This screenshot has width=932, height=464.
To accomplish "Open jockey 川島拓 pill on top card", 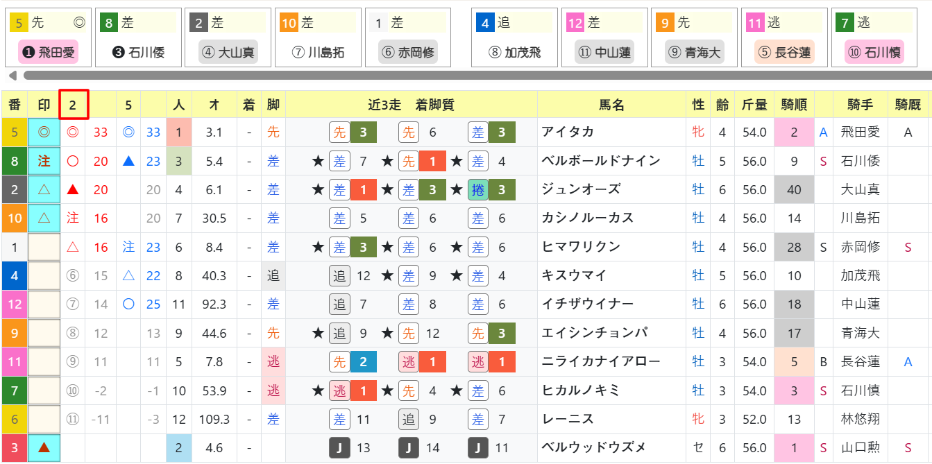I will click(x=318, y=52).
